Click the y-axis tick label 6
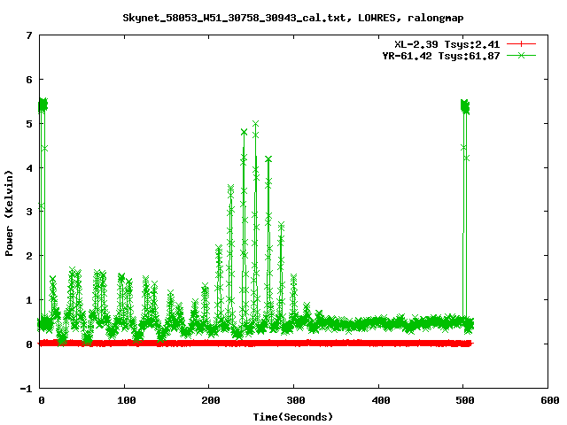 (x=29, y=80)
